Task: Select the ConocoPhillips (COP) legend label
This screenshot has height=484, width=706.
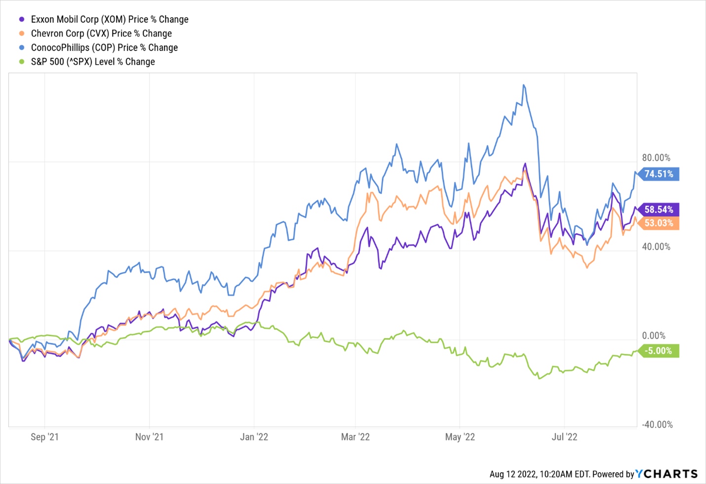Action: tap(104, 48)
